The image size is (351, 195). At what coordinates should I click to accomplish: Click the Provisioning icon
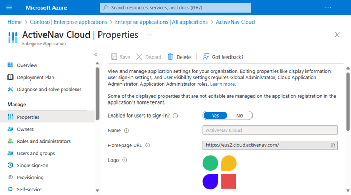10,177
